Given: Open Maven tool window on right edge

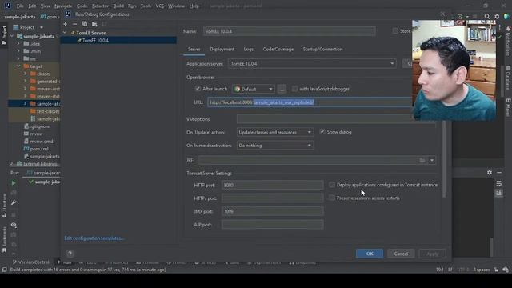Looking at the screenshot, I should click(508, 107).
